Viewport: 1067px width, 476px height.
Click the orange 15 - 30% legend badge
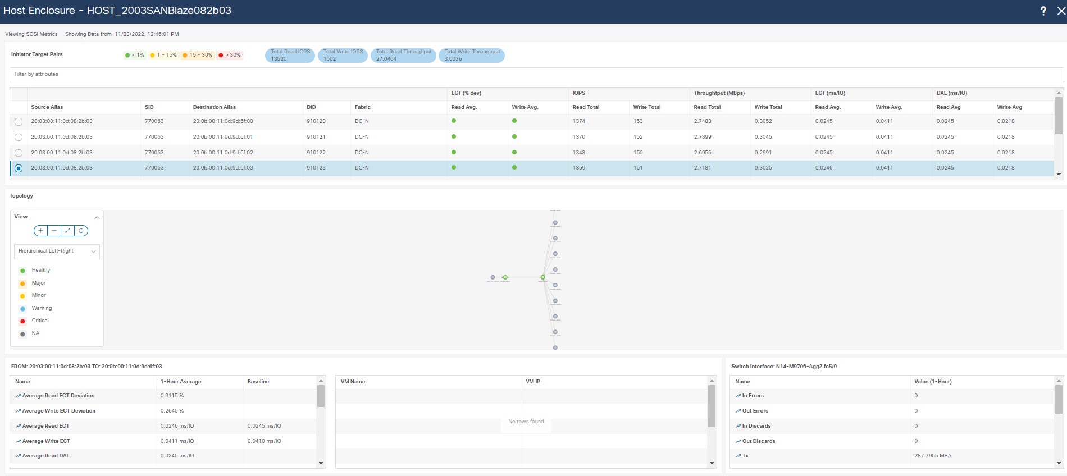click(198, 55)
